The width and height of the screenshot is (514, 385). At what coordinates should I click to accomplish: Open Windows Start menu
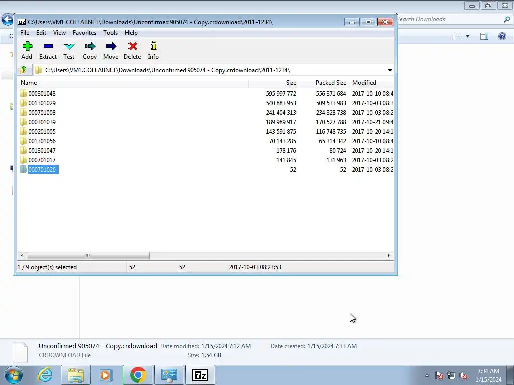(x=14, y=375)
